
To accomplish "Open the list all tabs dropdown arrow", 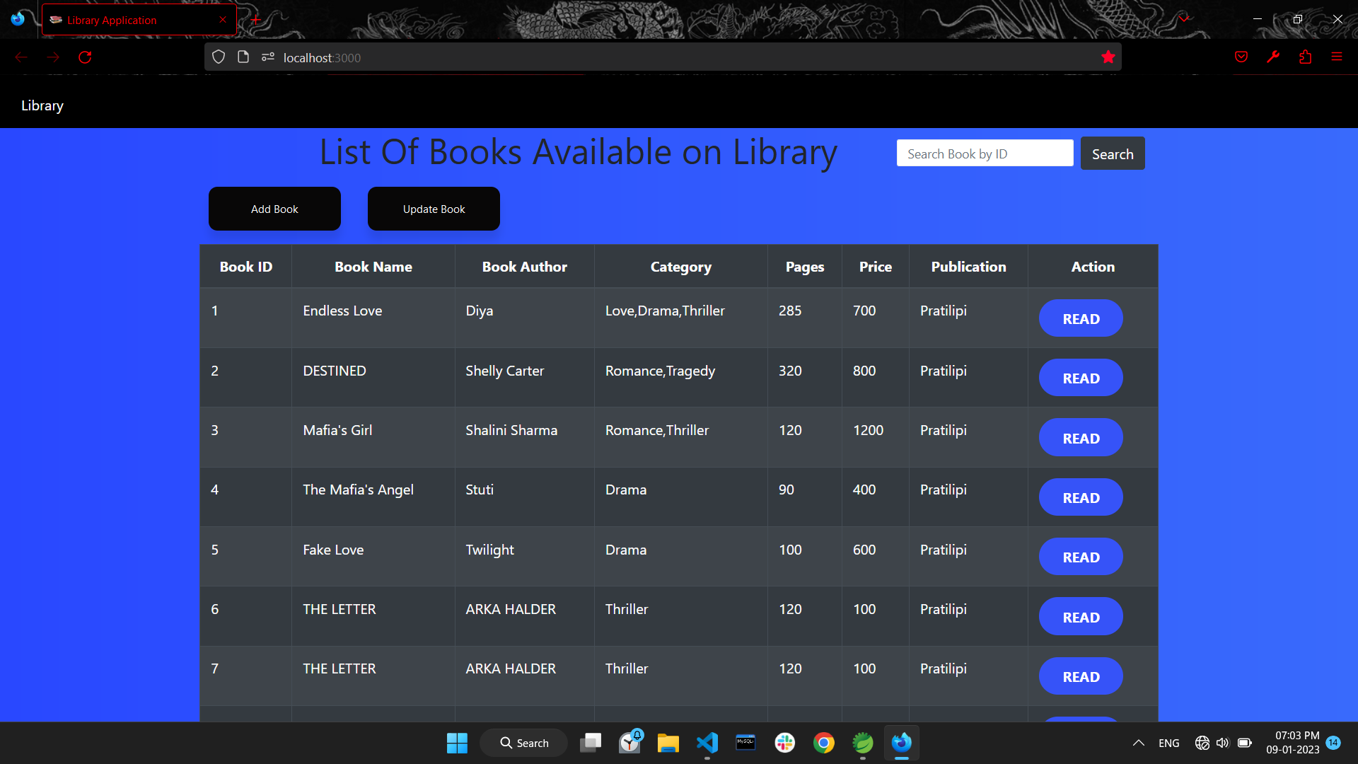I will pos(1185,19).
